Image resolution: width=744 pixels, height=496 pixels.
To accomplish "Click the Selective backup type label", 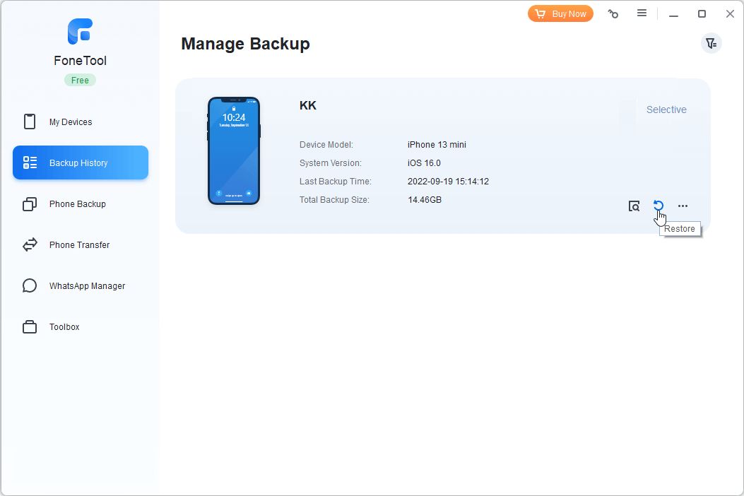I will click(x=666, y=110).
